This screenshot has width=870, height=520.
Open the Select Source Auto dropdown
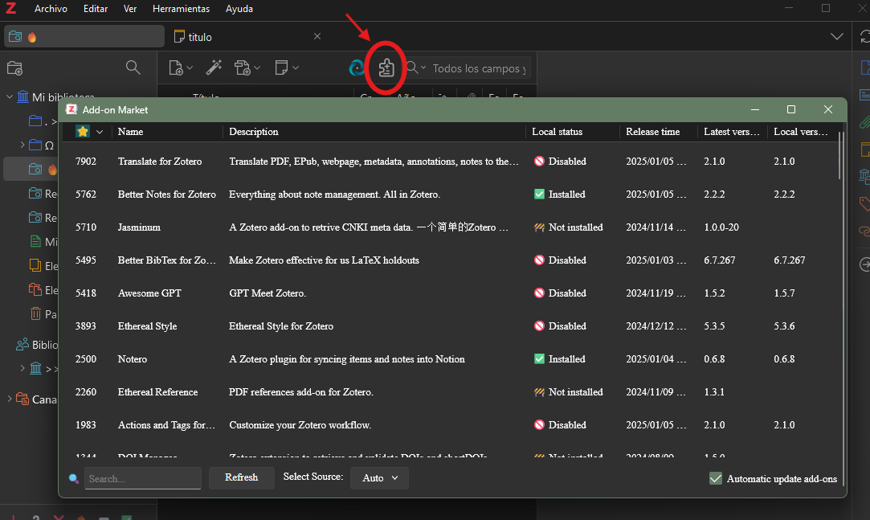(x=379, y=478)
